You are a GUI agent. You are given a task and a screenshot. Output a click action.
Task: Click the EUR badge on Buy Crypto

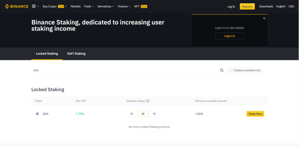61,6
